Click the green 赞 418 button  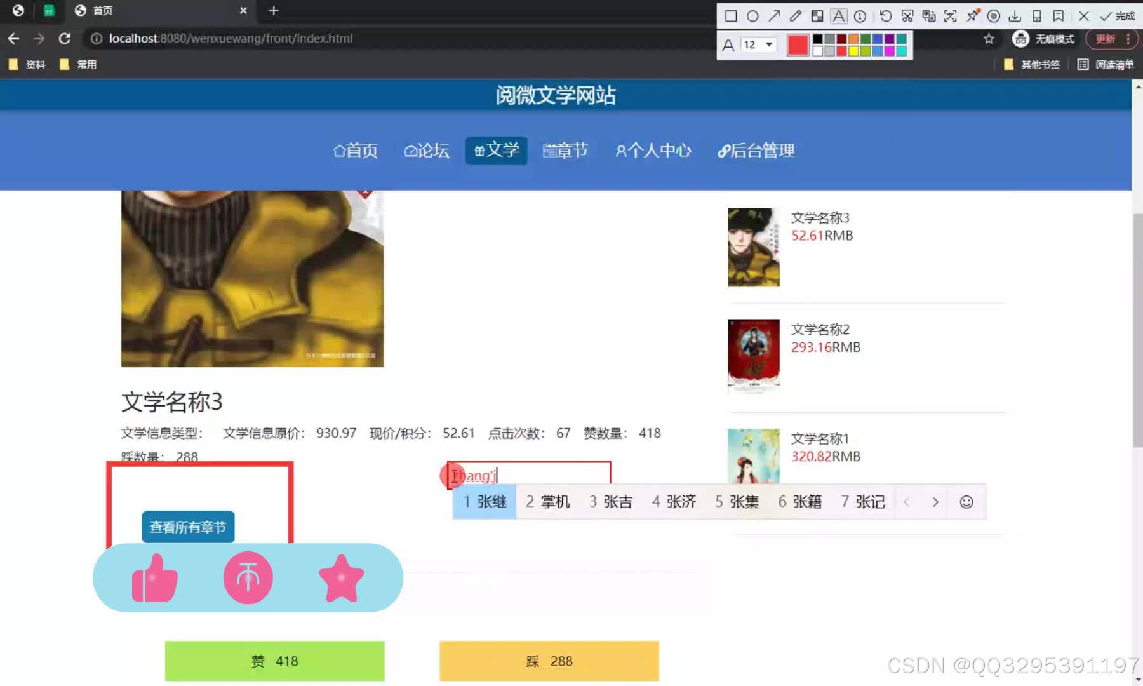pos(275,661)
